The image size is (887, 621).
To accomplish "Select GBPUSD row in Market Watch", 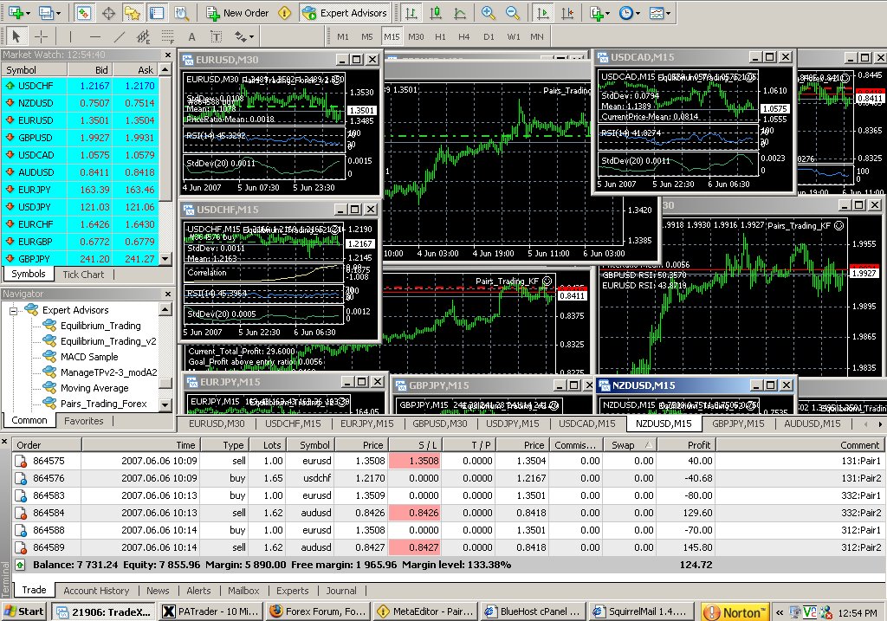I will point(81,138).
